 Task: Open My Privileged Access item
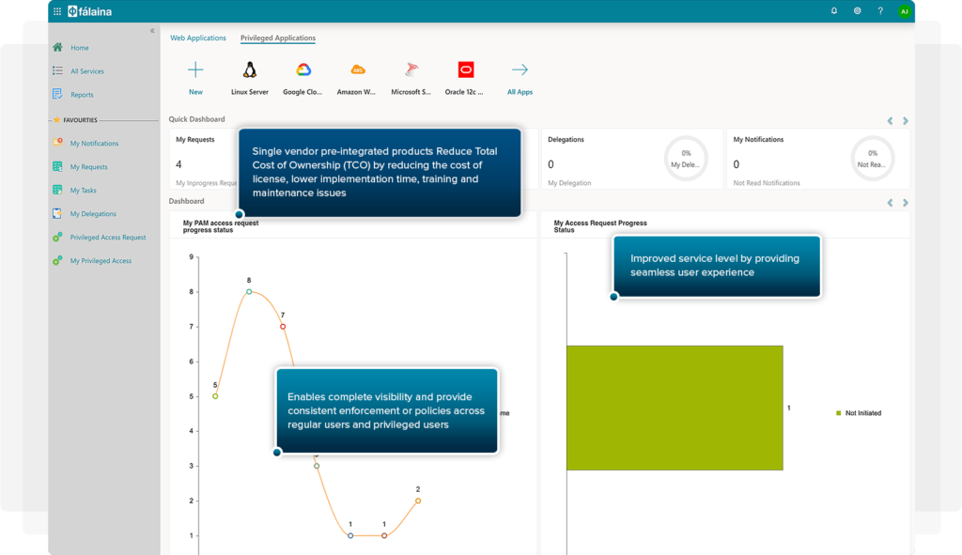pyautogui.click(x=101, y=261)
